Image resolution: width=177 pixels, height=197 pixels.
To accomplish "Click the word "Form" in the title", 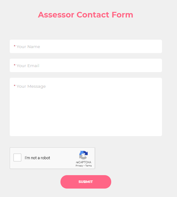I will coord(122,15).
